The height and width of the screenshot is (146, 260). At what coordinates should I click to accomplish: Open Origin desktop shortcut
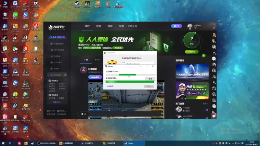[108, 4]
